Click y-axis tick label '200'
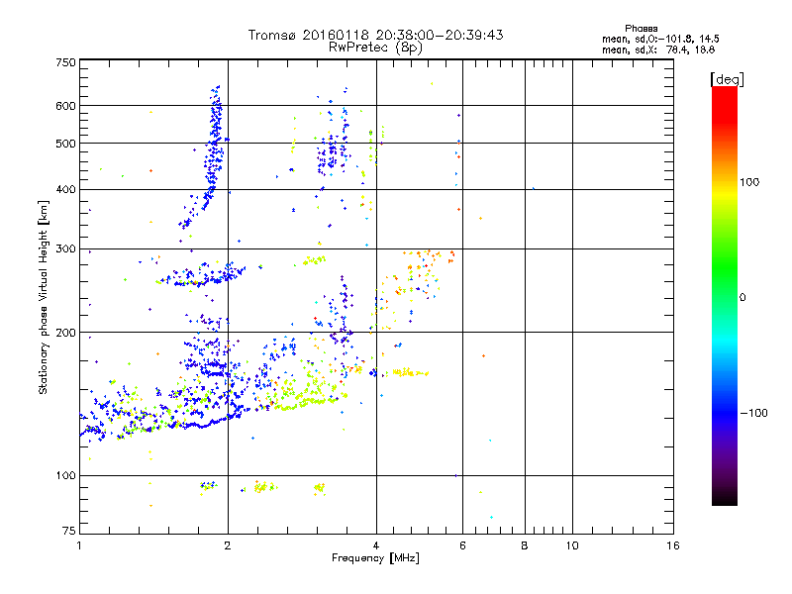The width and height of the screenshot is (792, 594). tap(65, 333)
